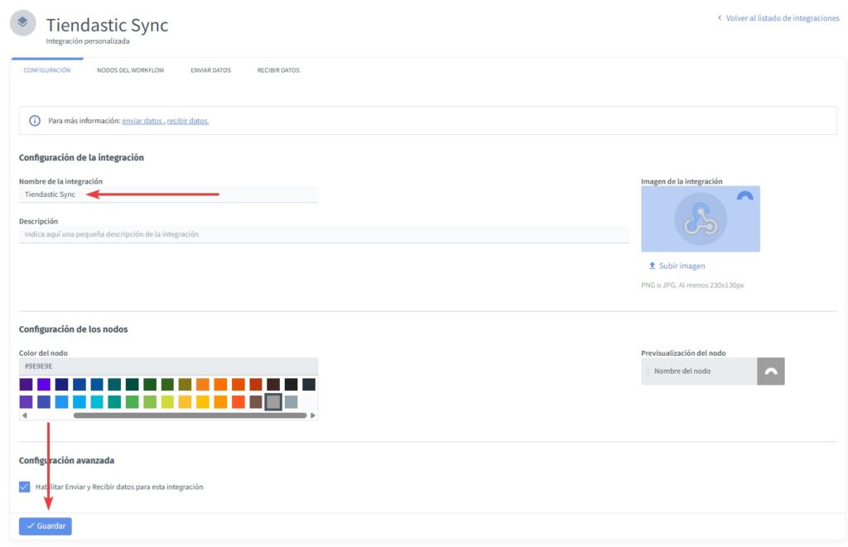
Task: Click the Nombre de la integración input field
Action: [168, 194]
